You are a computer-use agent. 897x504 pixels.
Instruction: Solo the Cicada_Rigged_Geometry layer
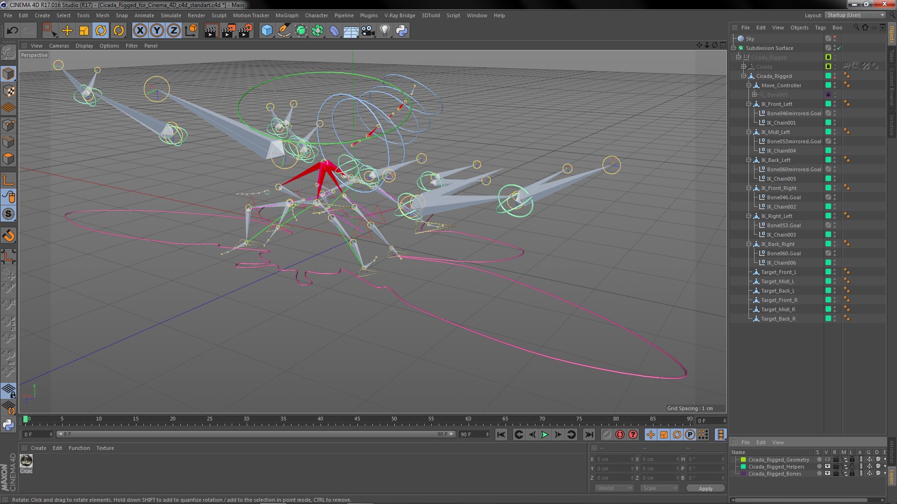click(x=819, y=460)
